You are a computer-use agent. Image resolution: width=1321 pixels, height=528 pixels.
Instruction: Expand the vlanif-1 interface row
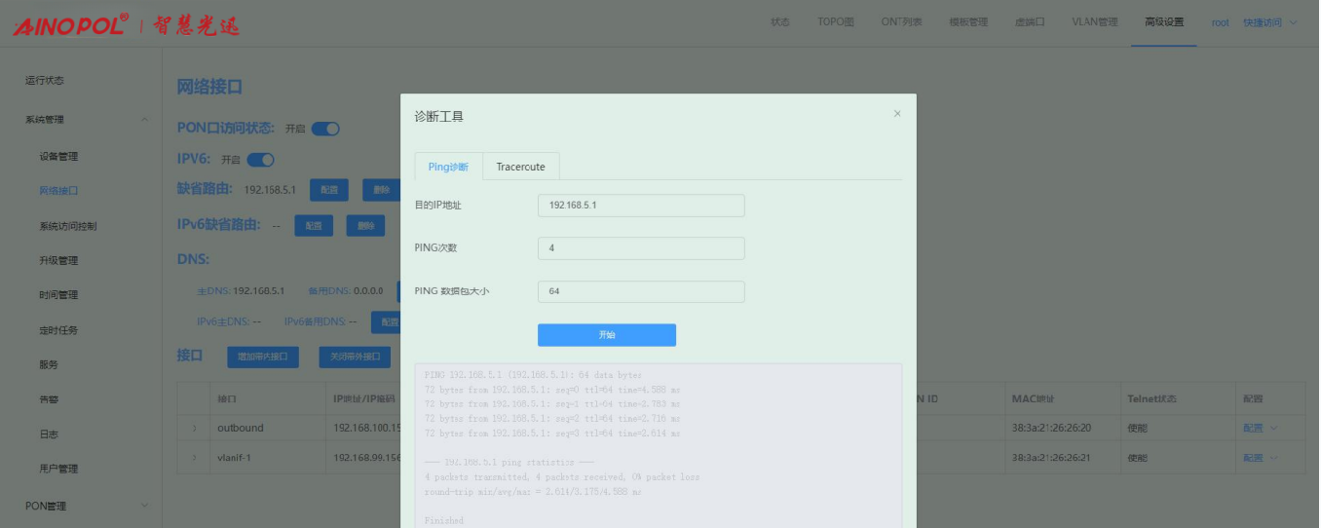pos(193,458)
